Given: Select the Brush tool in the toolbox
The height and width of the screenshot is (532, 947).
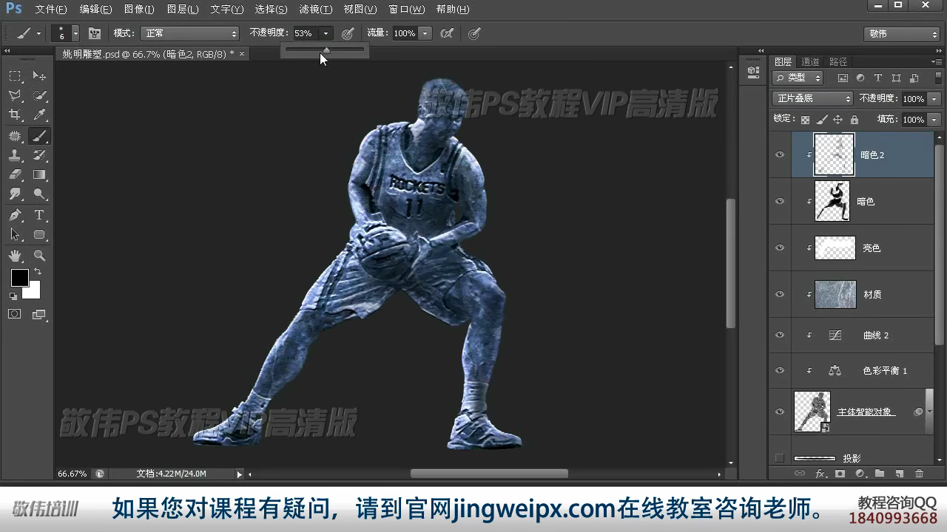Looking at the screenshot, I should (39, 135).
